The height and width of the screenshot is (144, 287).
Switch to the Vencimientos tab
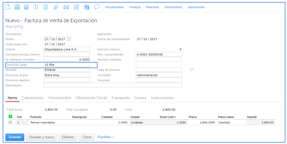point(60,98)
